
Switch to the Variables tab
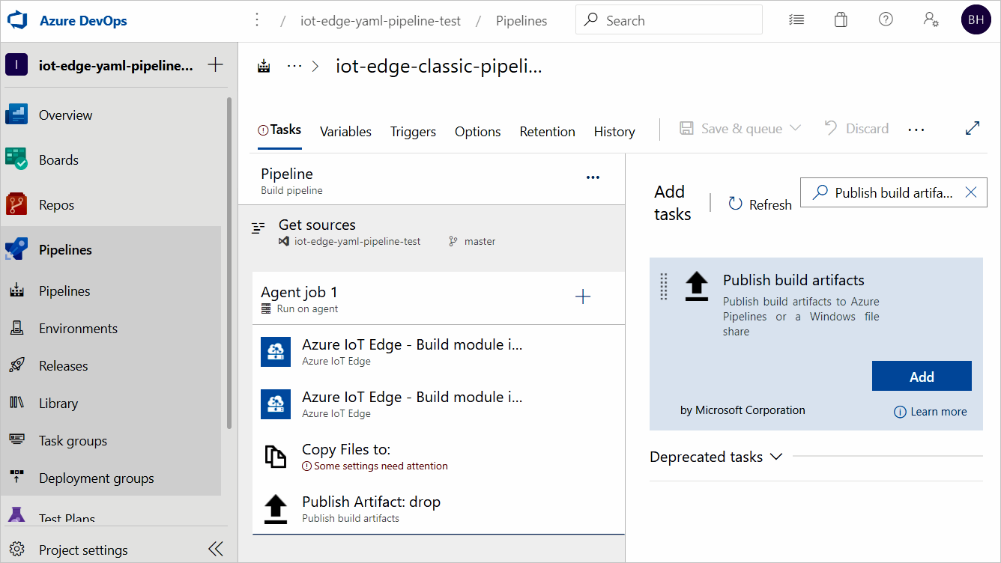click(345, 132)
